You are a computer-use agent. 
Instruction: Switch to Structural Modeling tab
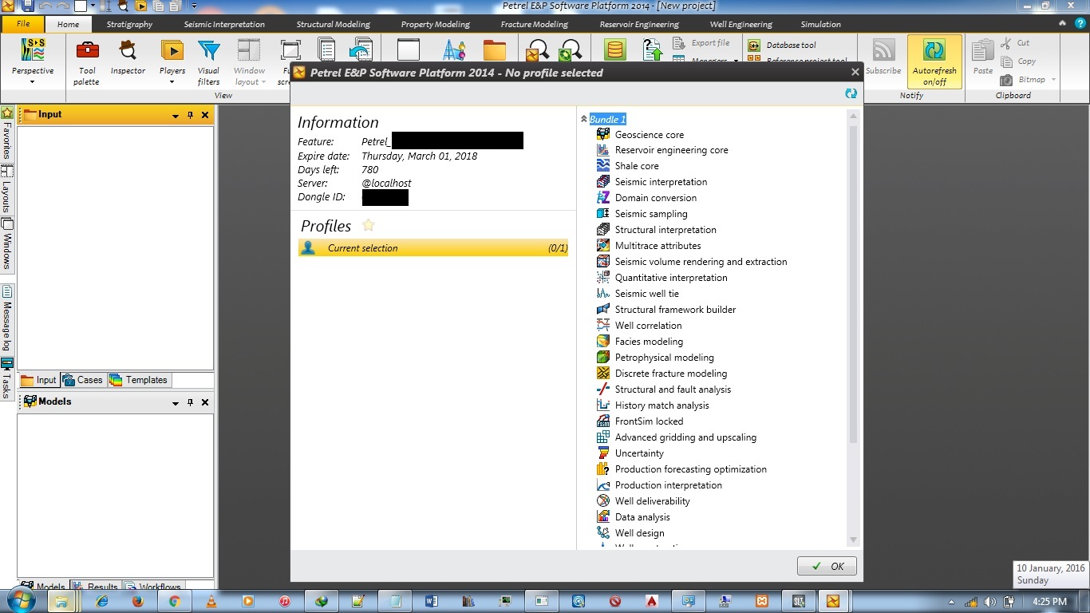(333, 24)
